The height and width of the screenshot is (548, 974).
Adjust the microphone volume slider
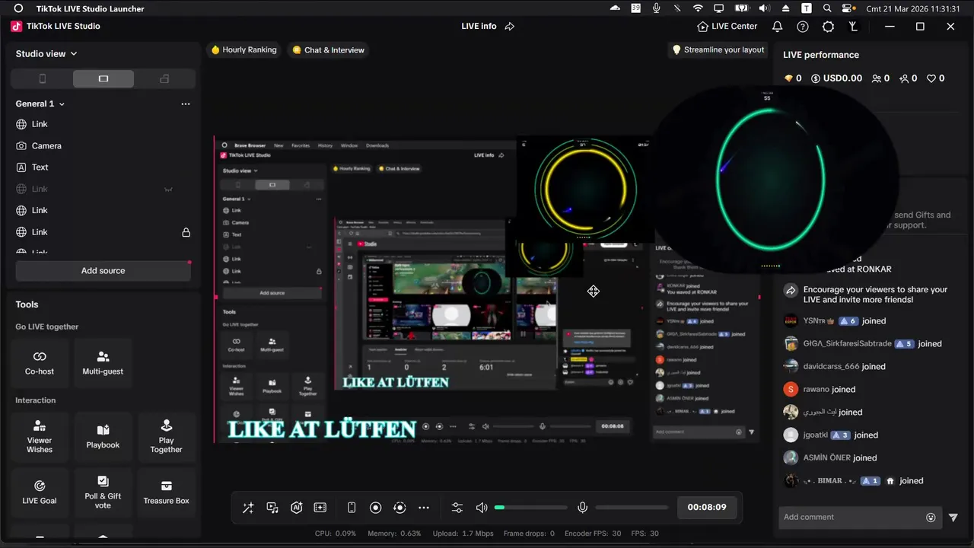pos(632,508)
